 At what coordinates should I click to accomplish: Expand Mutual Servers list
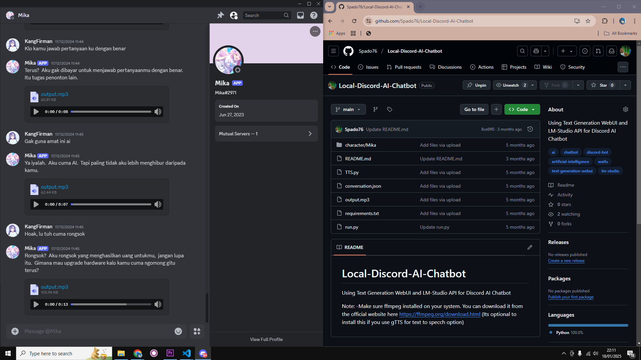click(x=266, y=134)
